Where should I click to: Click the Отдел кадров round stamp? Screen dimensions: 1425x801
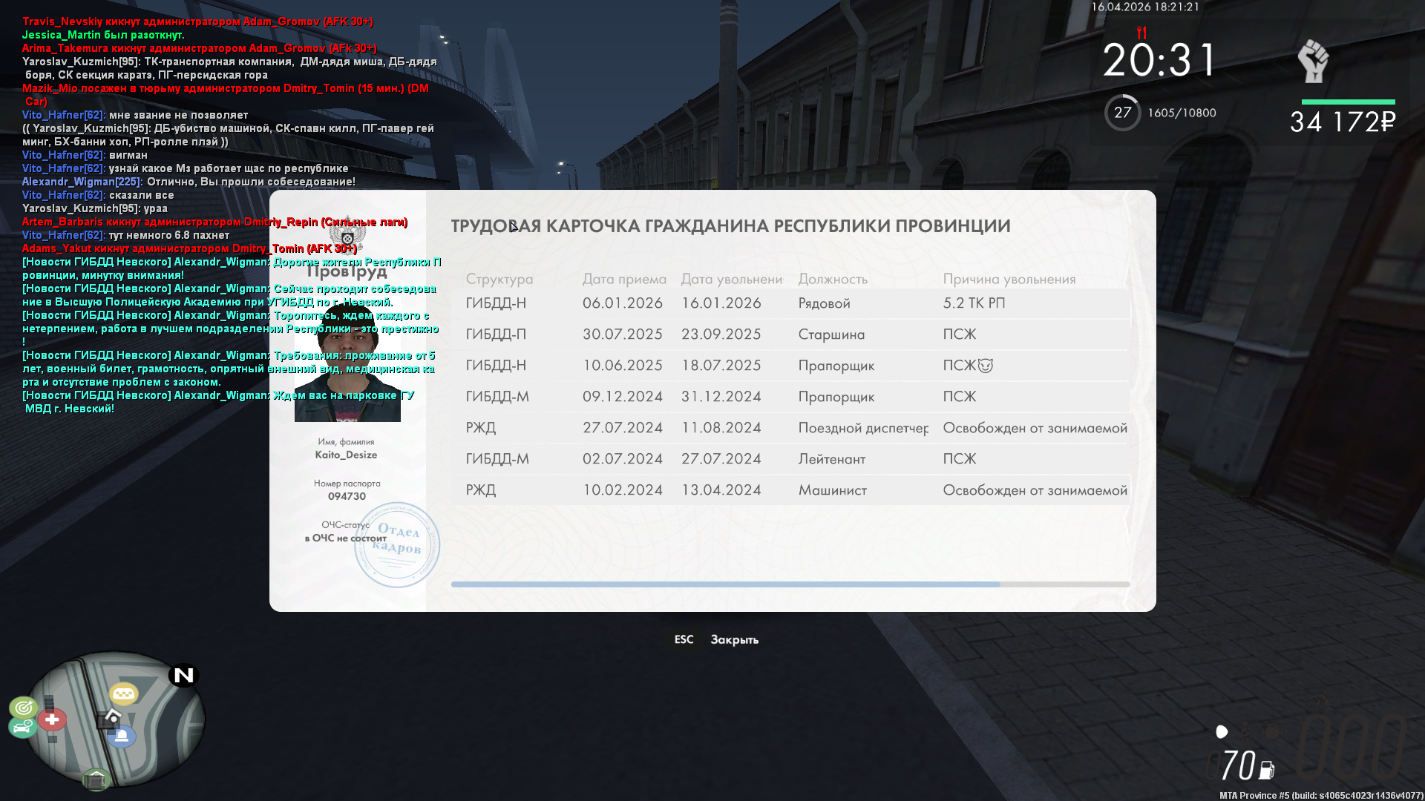coord(397,544)
